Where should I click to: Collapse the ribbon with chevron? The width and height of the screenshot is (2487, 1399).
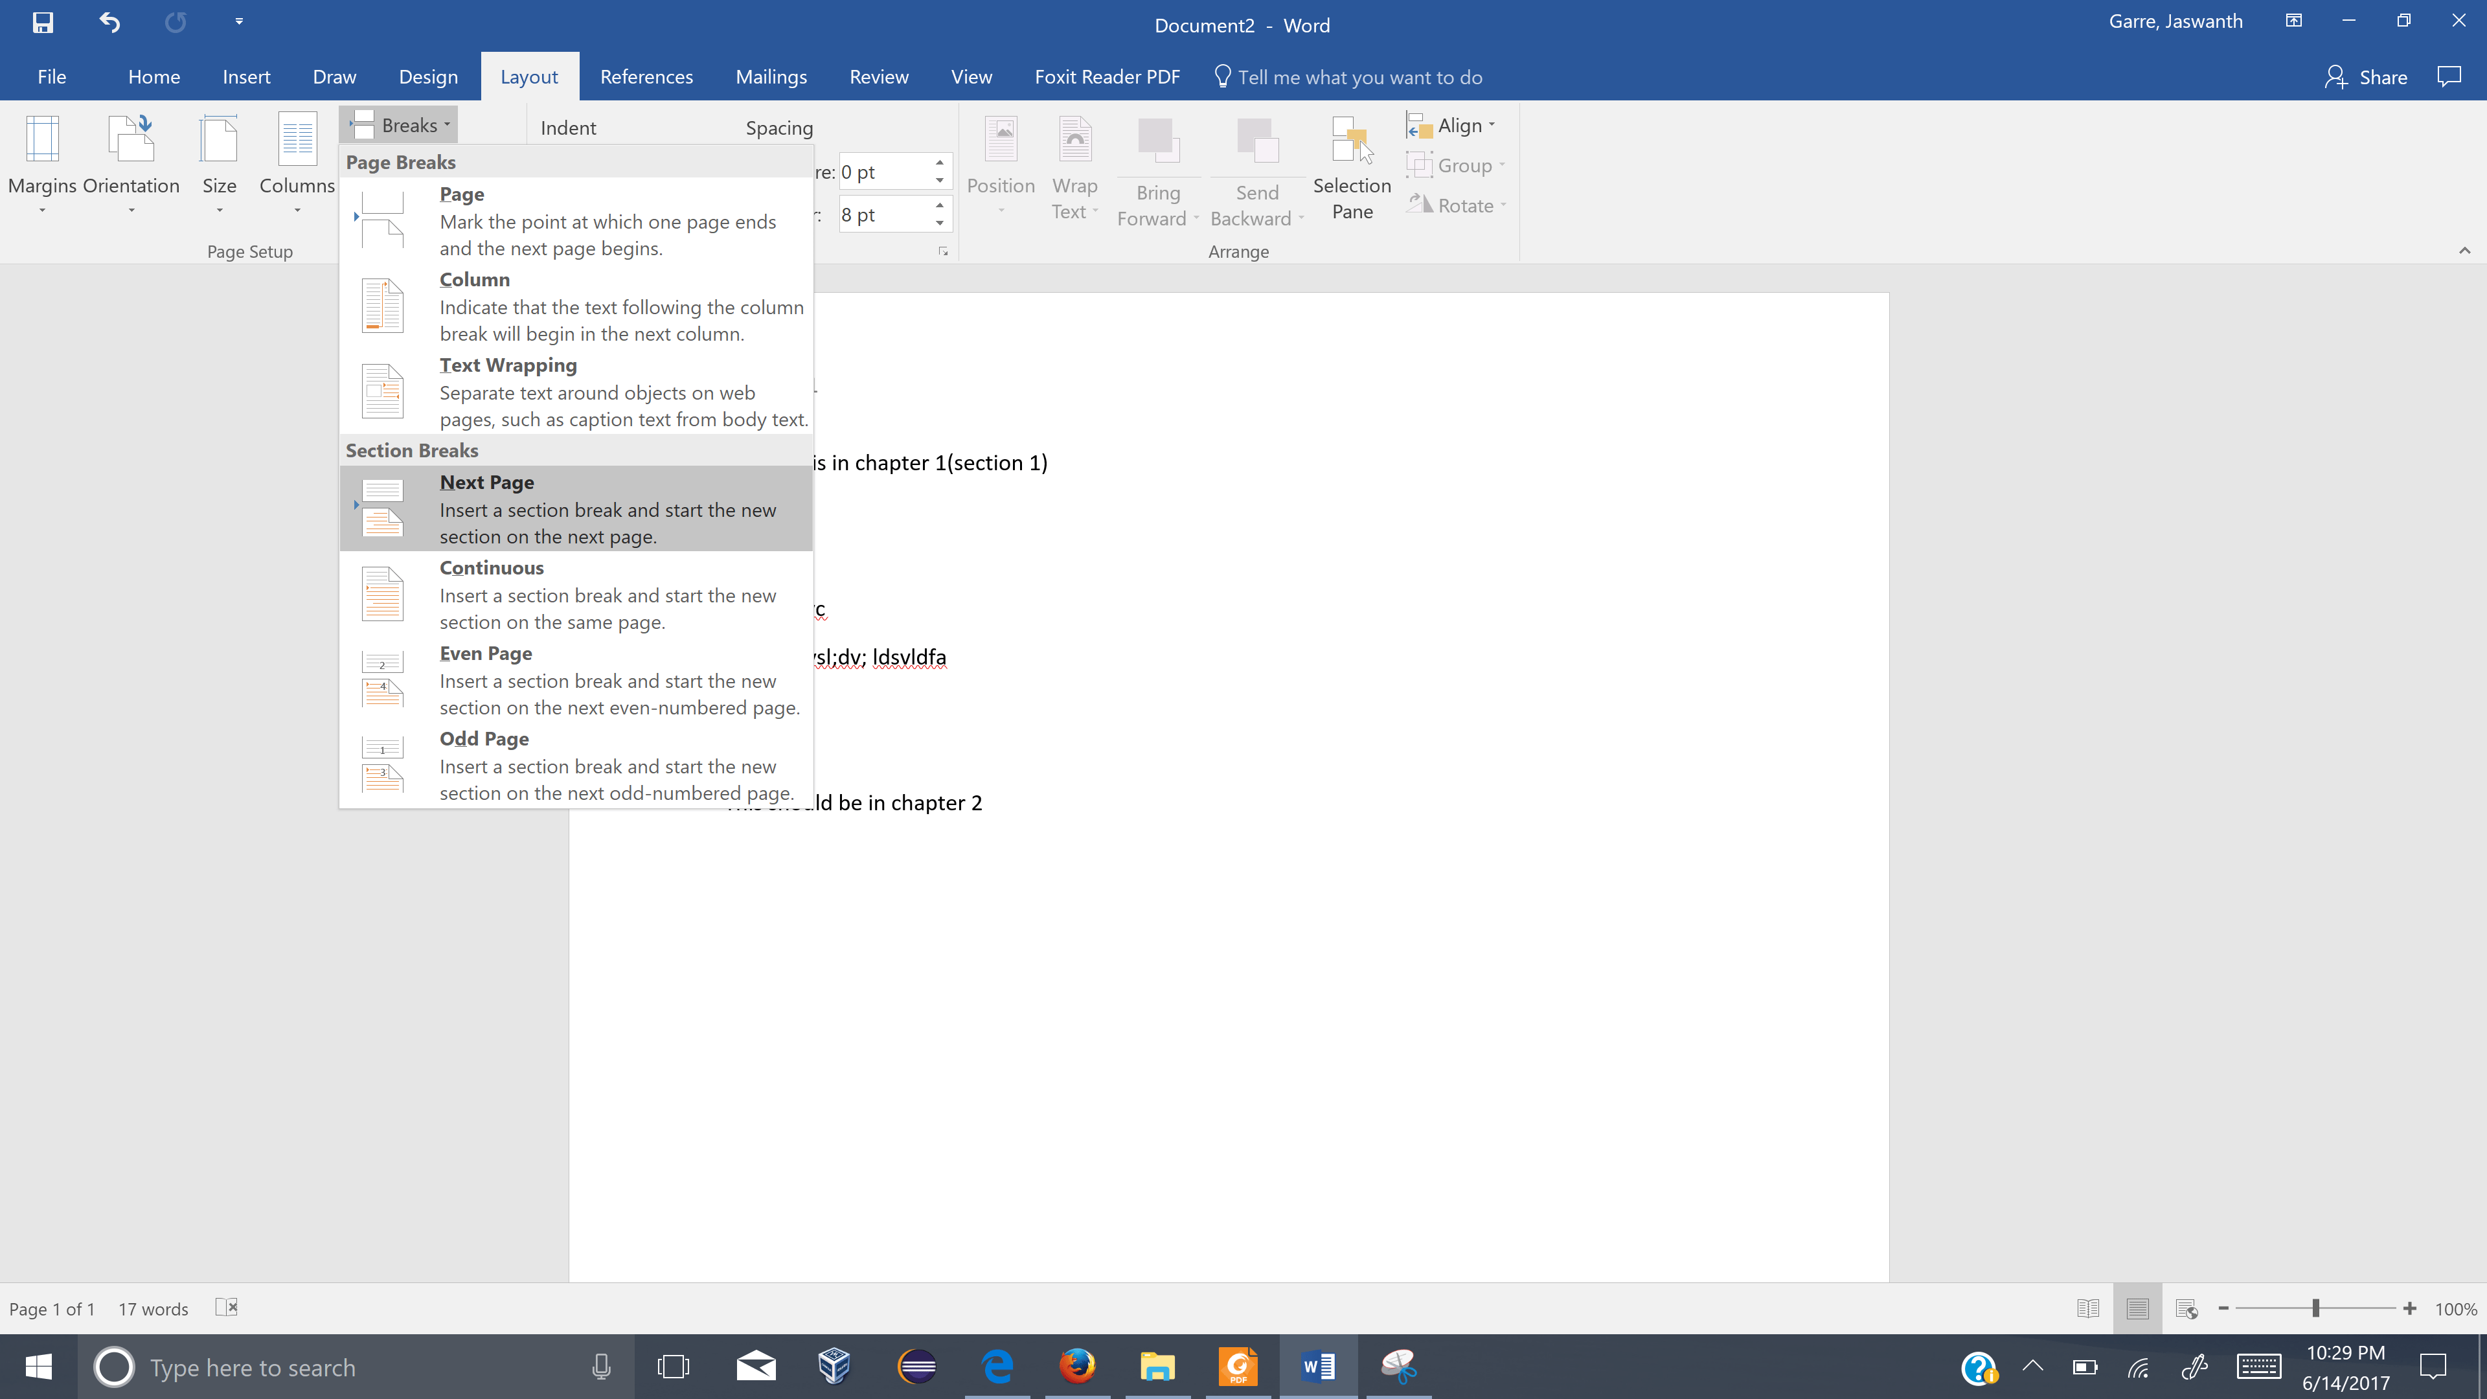[2464, 251]
